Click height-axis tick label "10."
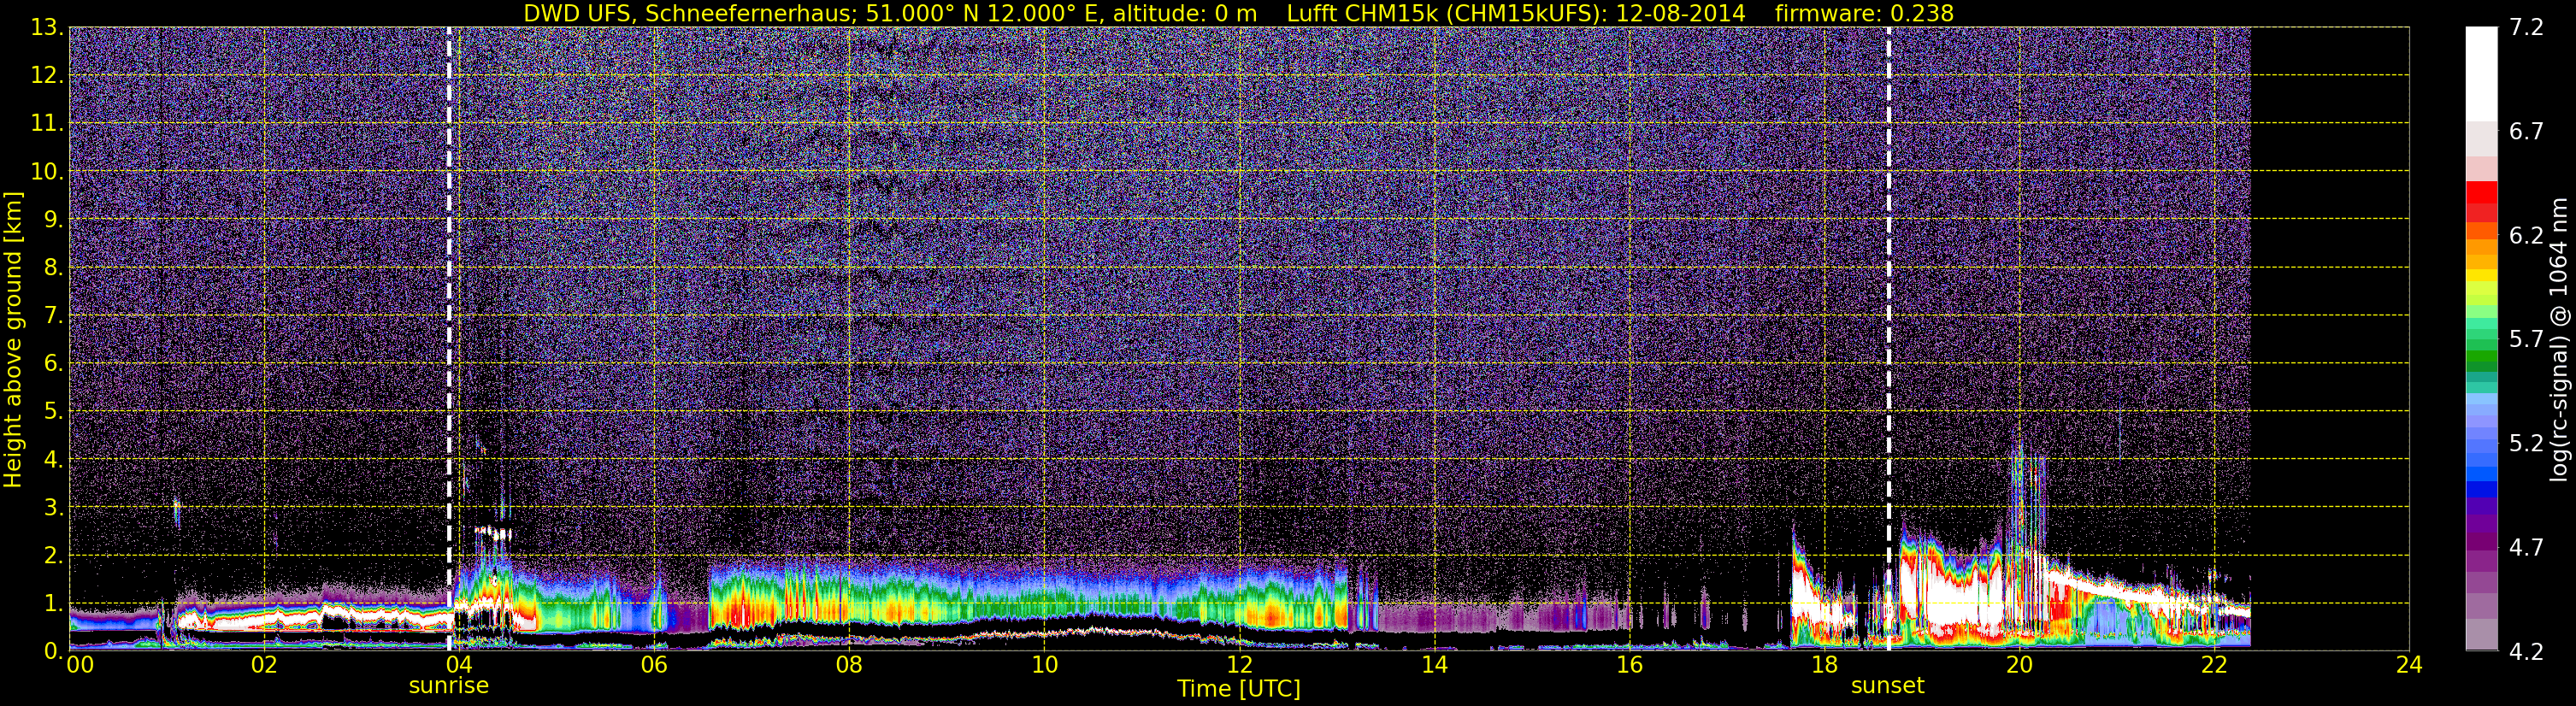This screenshot has height=706, width=2576. click(48, 172)
